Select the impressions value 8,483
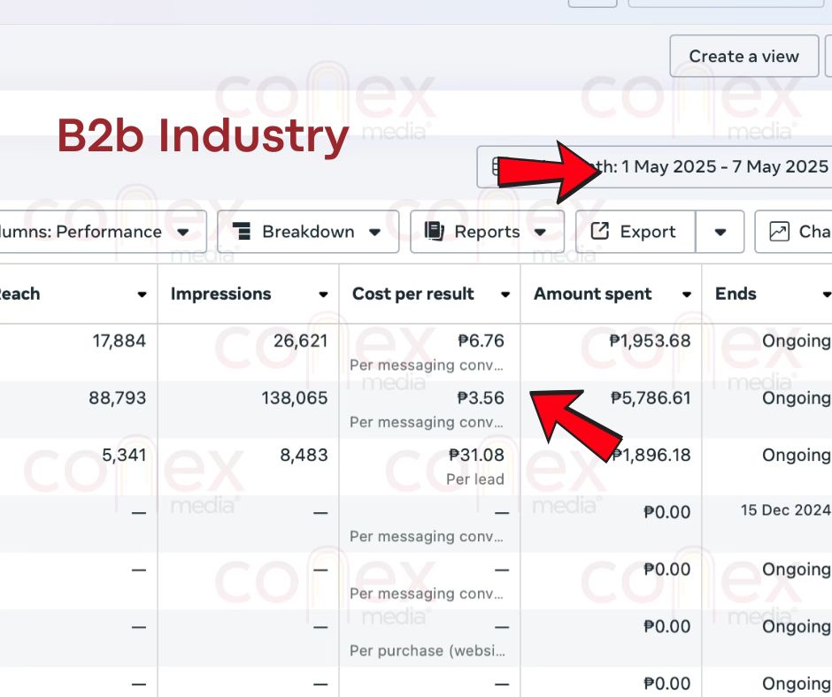 304,456
